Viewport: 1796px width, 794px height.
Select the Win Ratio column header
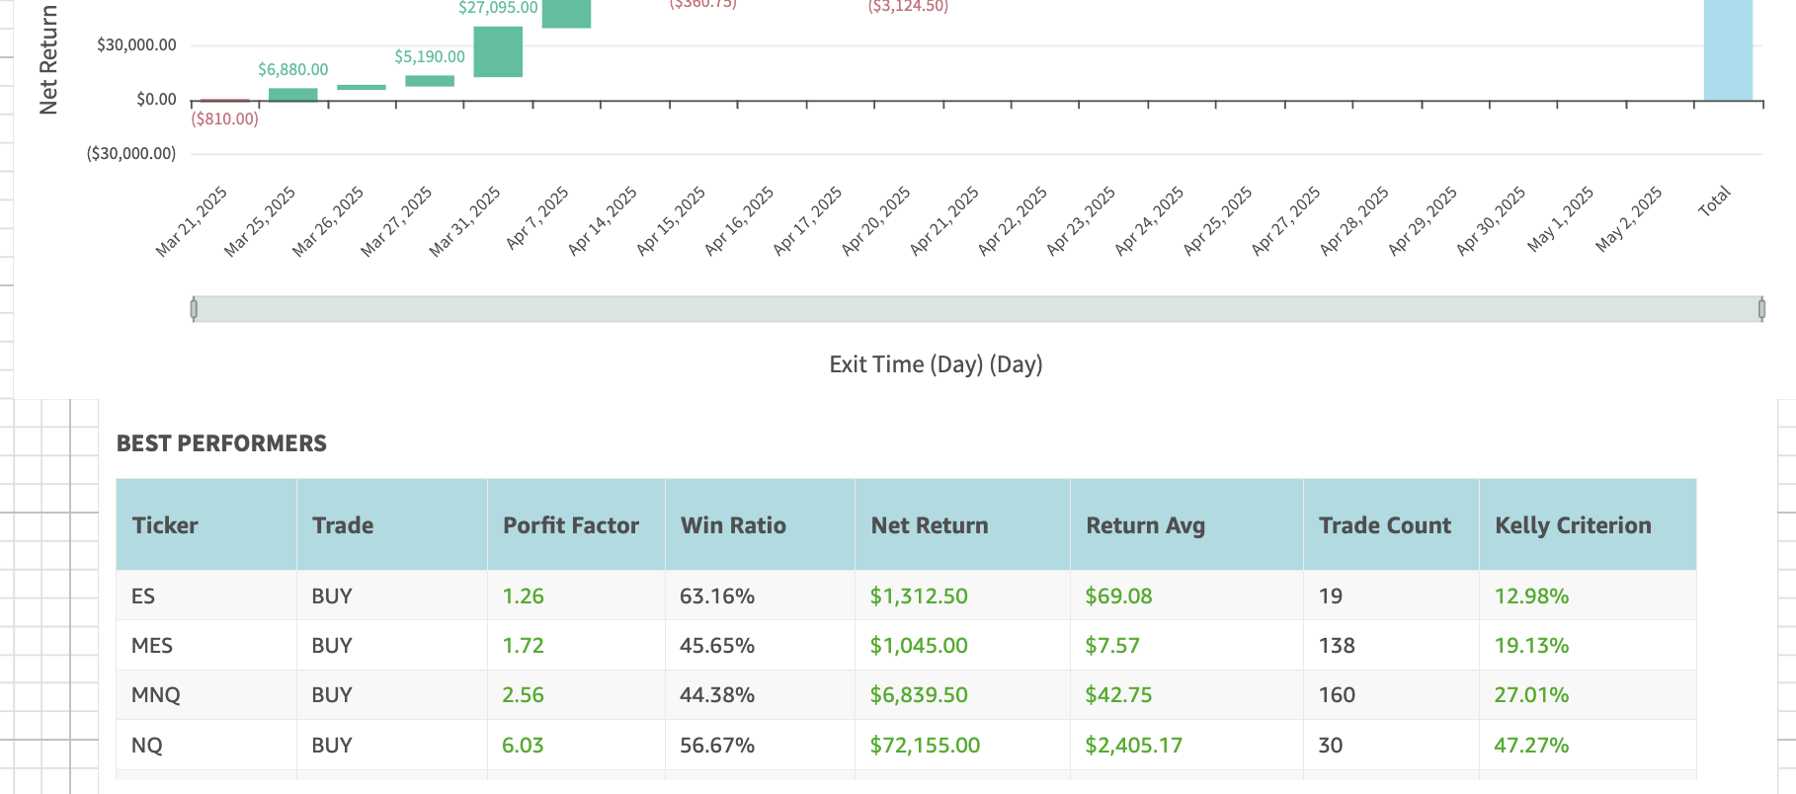(733, 525)
